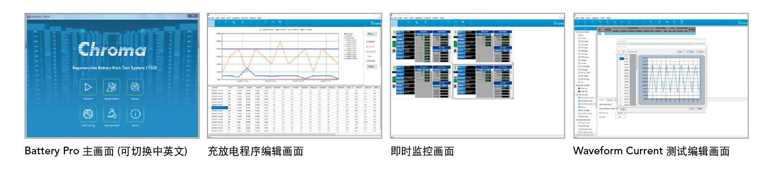Click the About info icon

coord(135,114)
